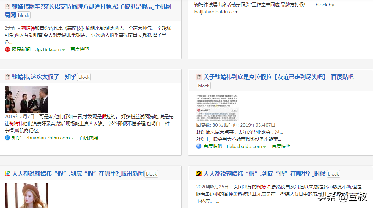The width and height of the screenshot is (373, 208).
Task: Click block button next to 知乎 title
Action: (x=84, y=77)
